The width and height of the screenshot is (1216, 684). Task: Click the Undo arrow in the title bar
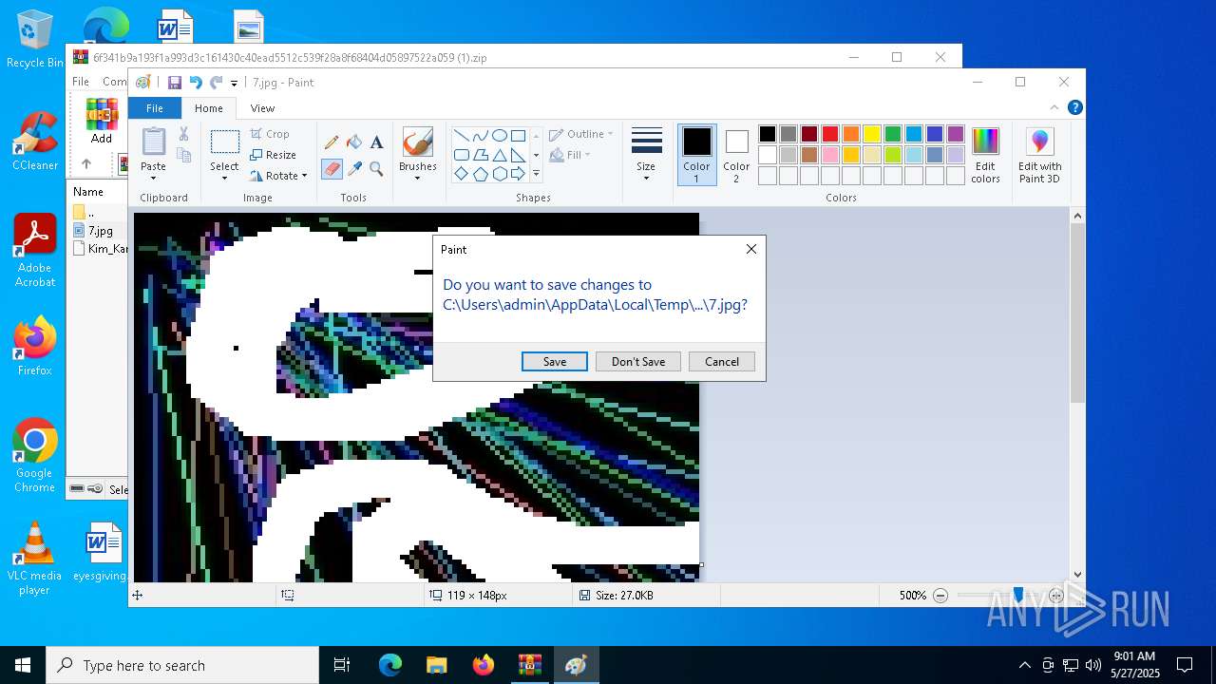196,83
